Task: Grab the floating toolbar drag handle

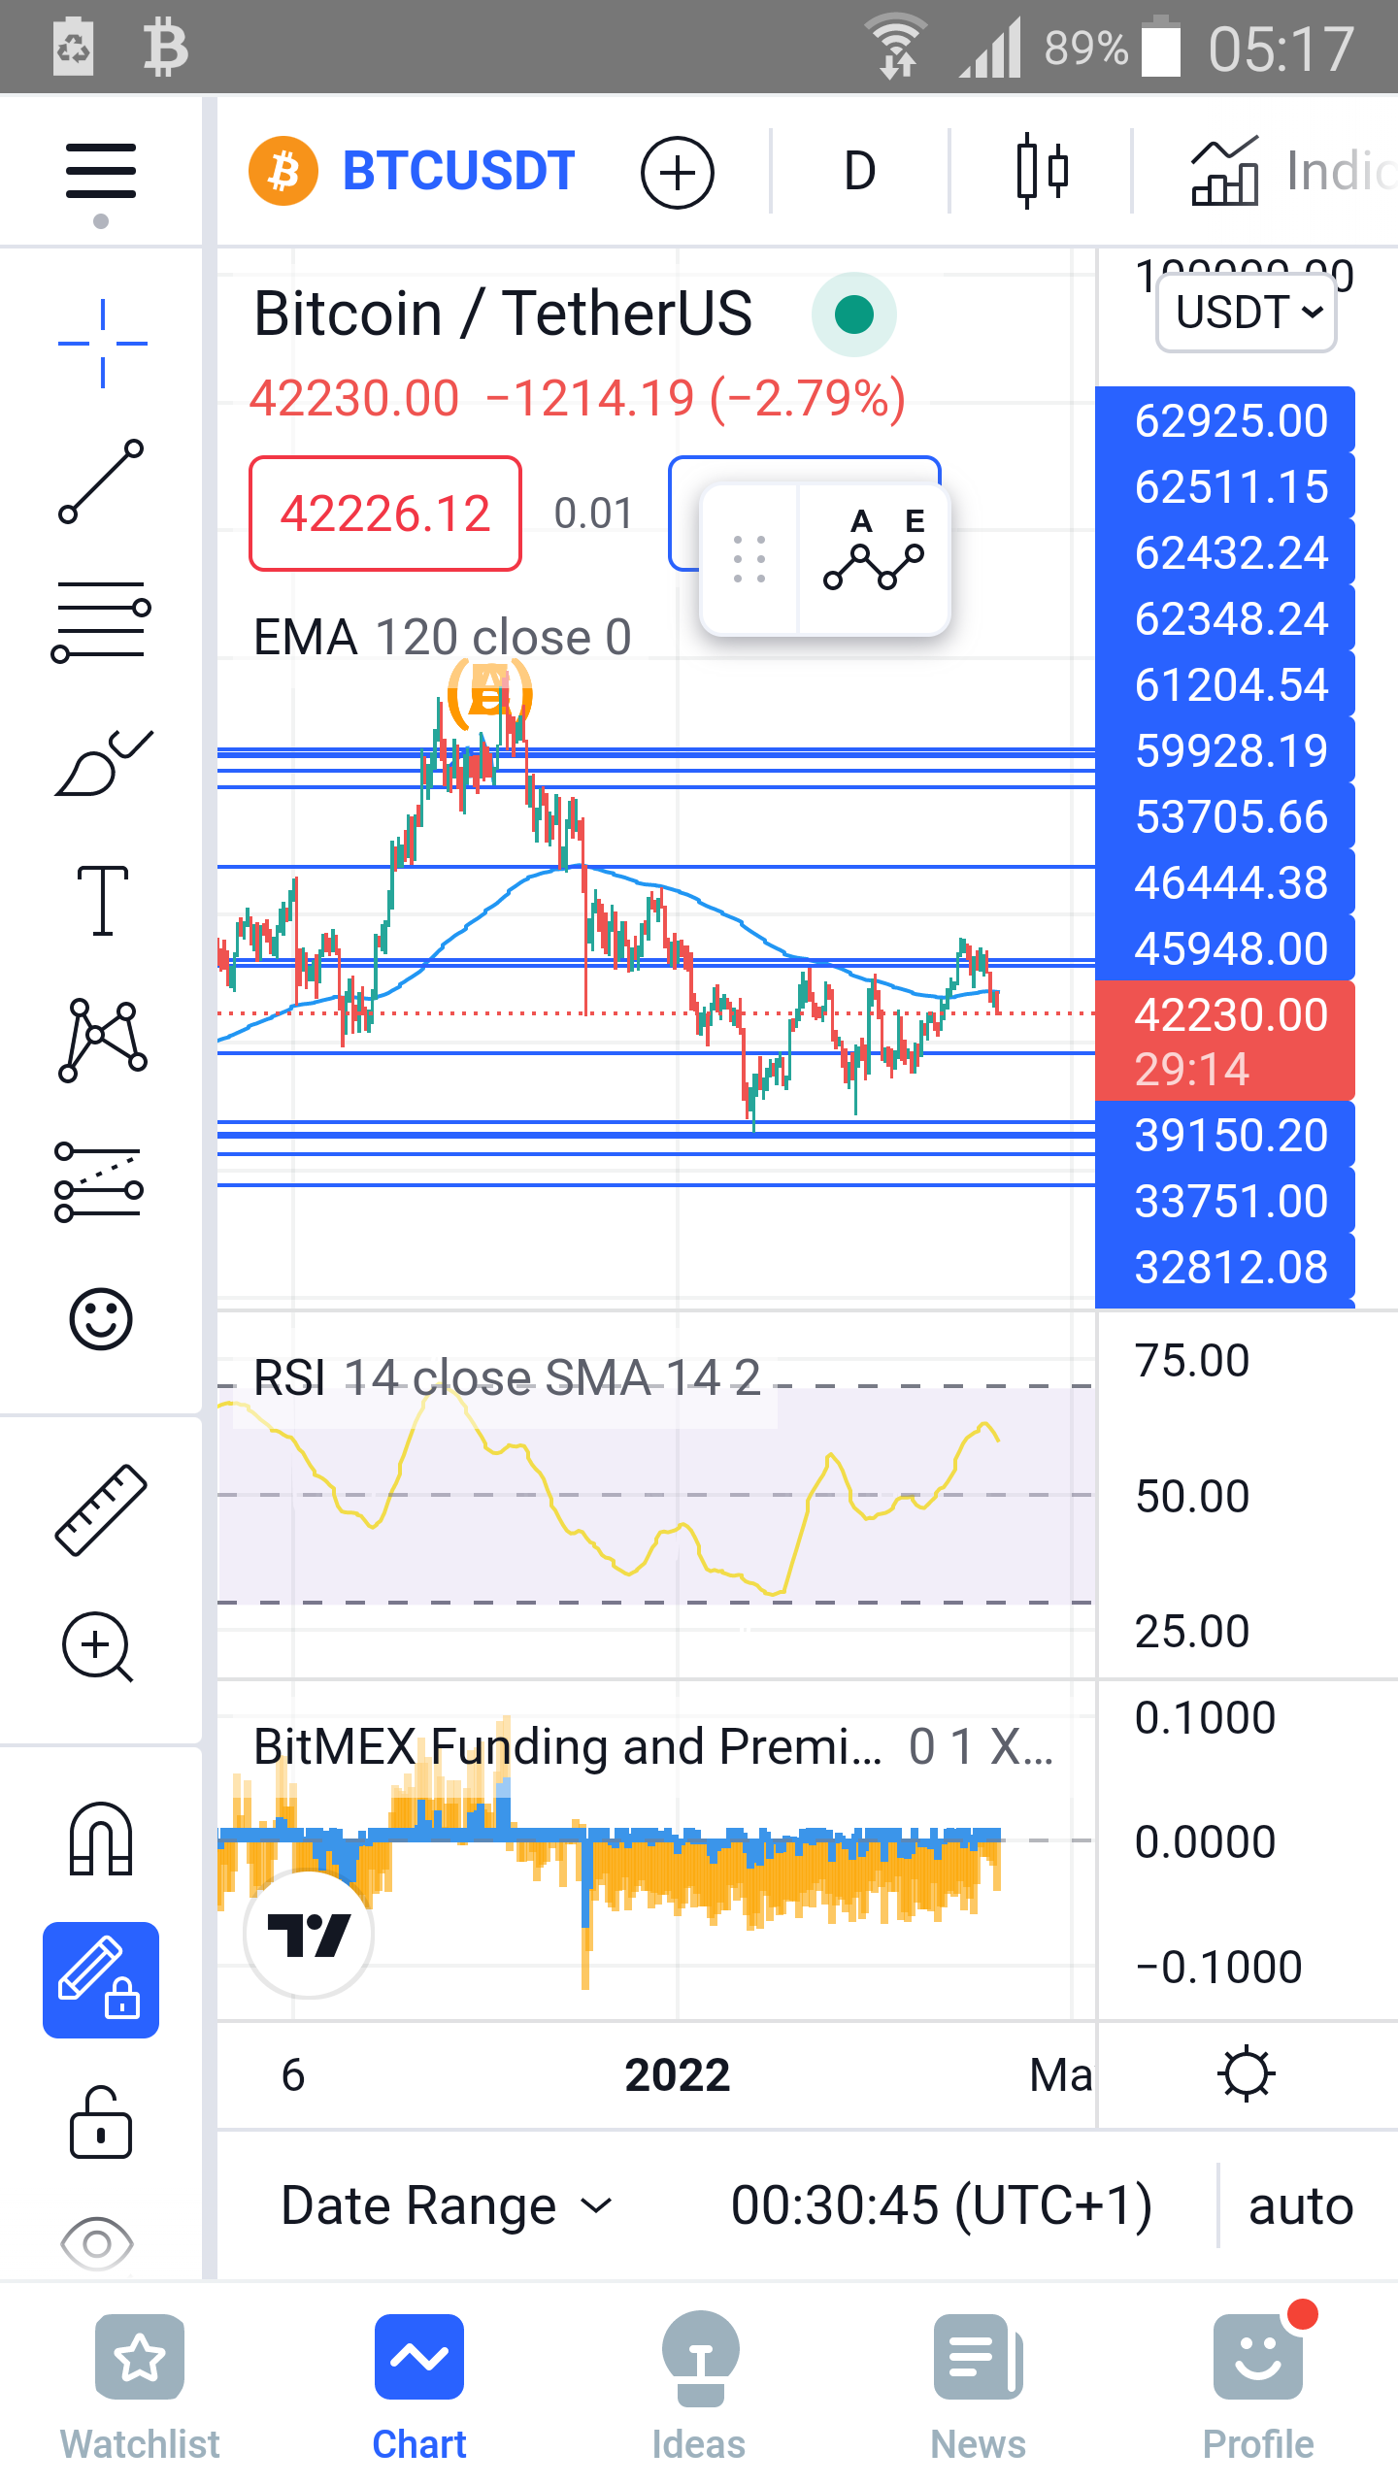Action: pos(749,559)
